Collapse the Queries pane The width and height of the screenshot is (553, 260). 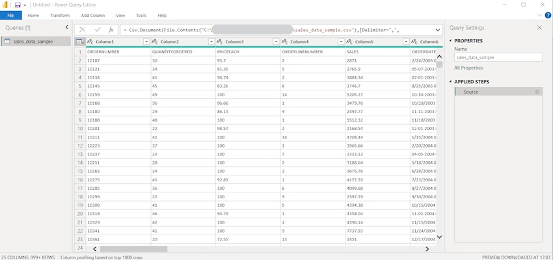coord(67,27)
